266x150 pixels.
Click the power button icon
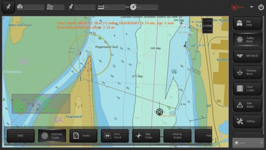tap(261, 7)
